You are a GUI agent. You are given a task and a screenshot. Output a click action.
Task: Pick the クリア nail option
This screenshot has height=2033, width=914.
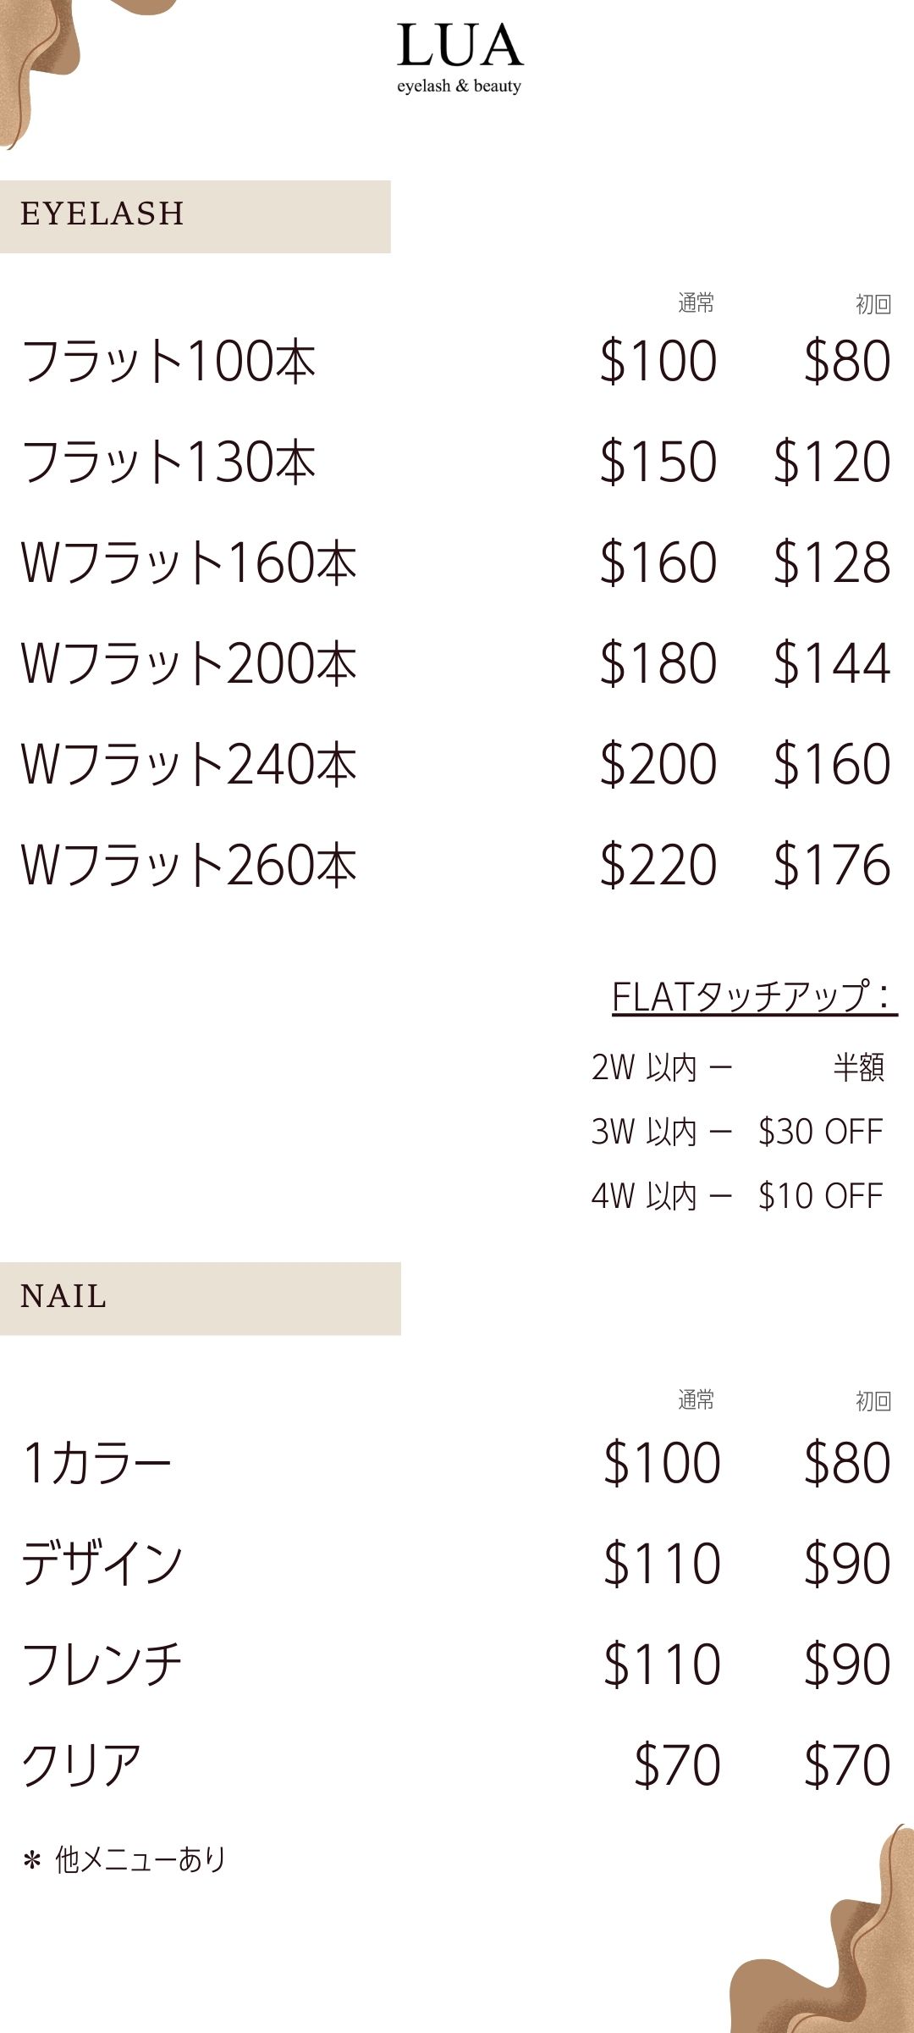[81, 1765]
